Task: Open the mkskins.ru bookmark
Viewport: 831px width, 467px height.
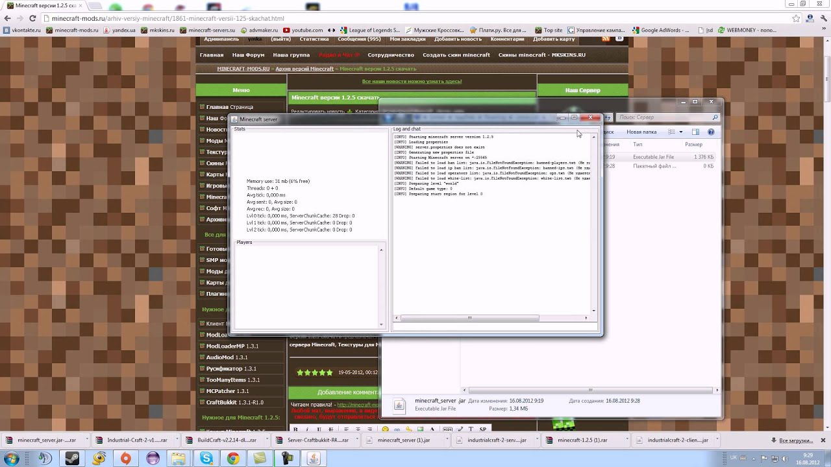Action: (158, 30)
